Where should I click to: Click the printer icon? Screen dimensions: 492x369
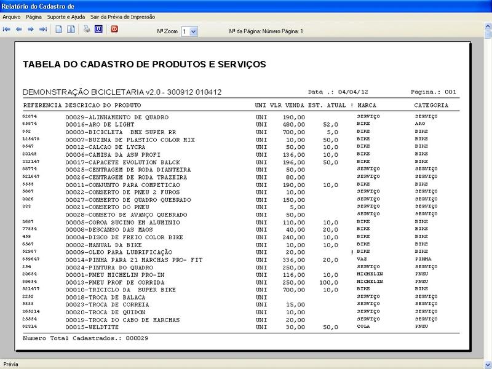pyautogui.click(x=87, y=29)
